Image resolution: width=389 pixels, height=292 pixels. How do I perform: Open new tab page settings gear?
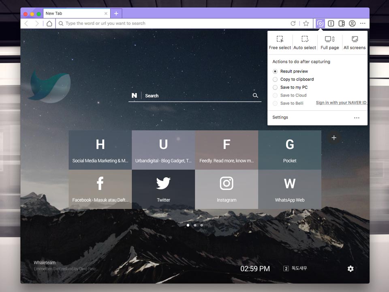351,268
